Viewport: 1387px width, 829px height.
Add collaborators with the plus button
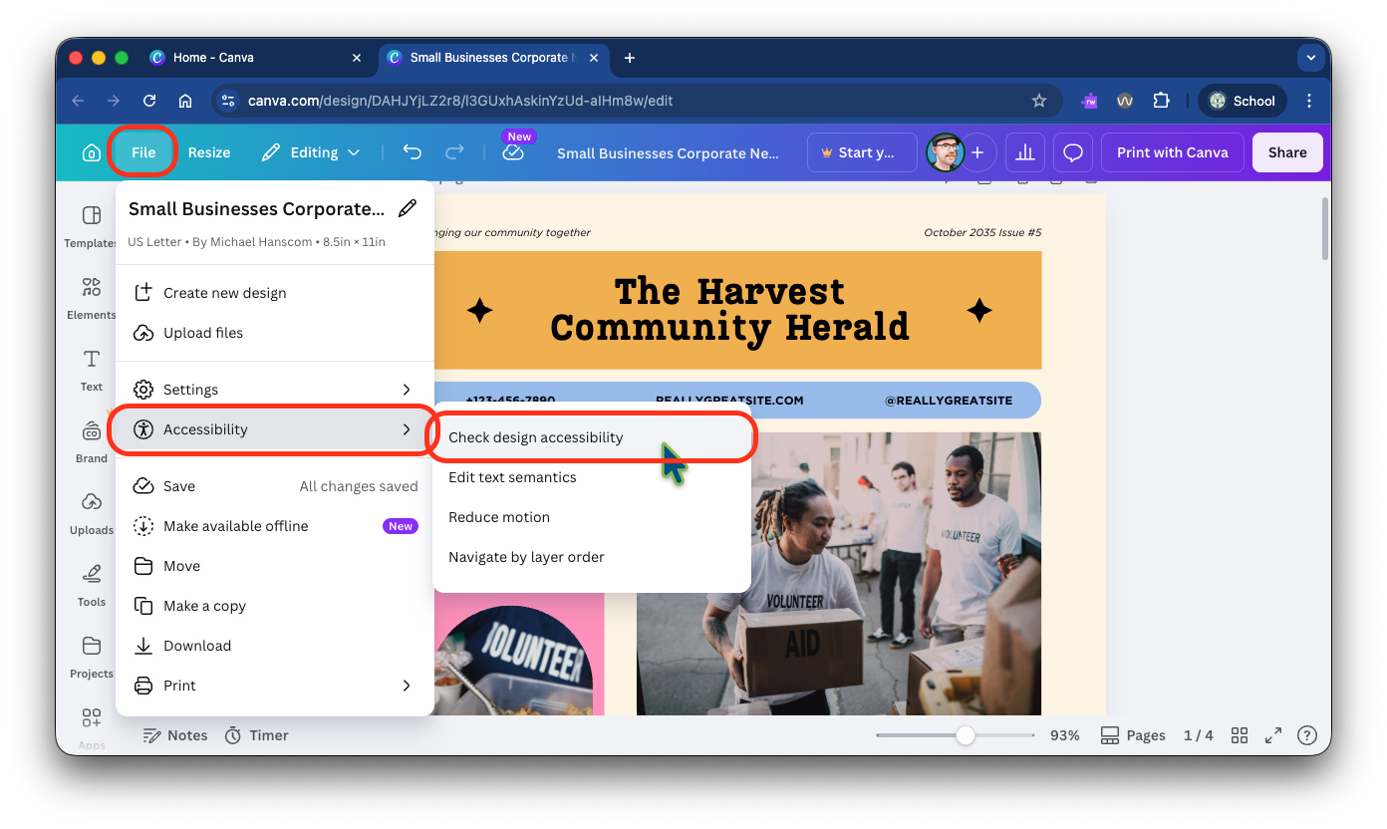[x=977, y=152]
